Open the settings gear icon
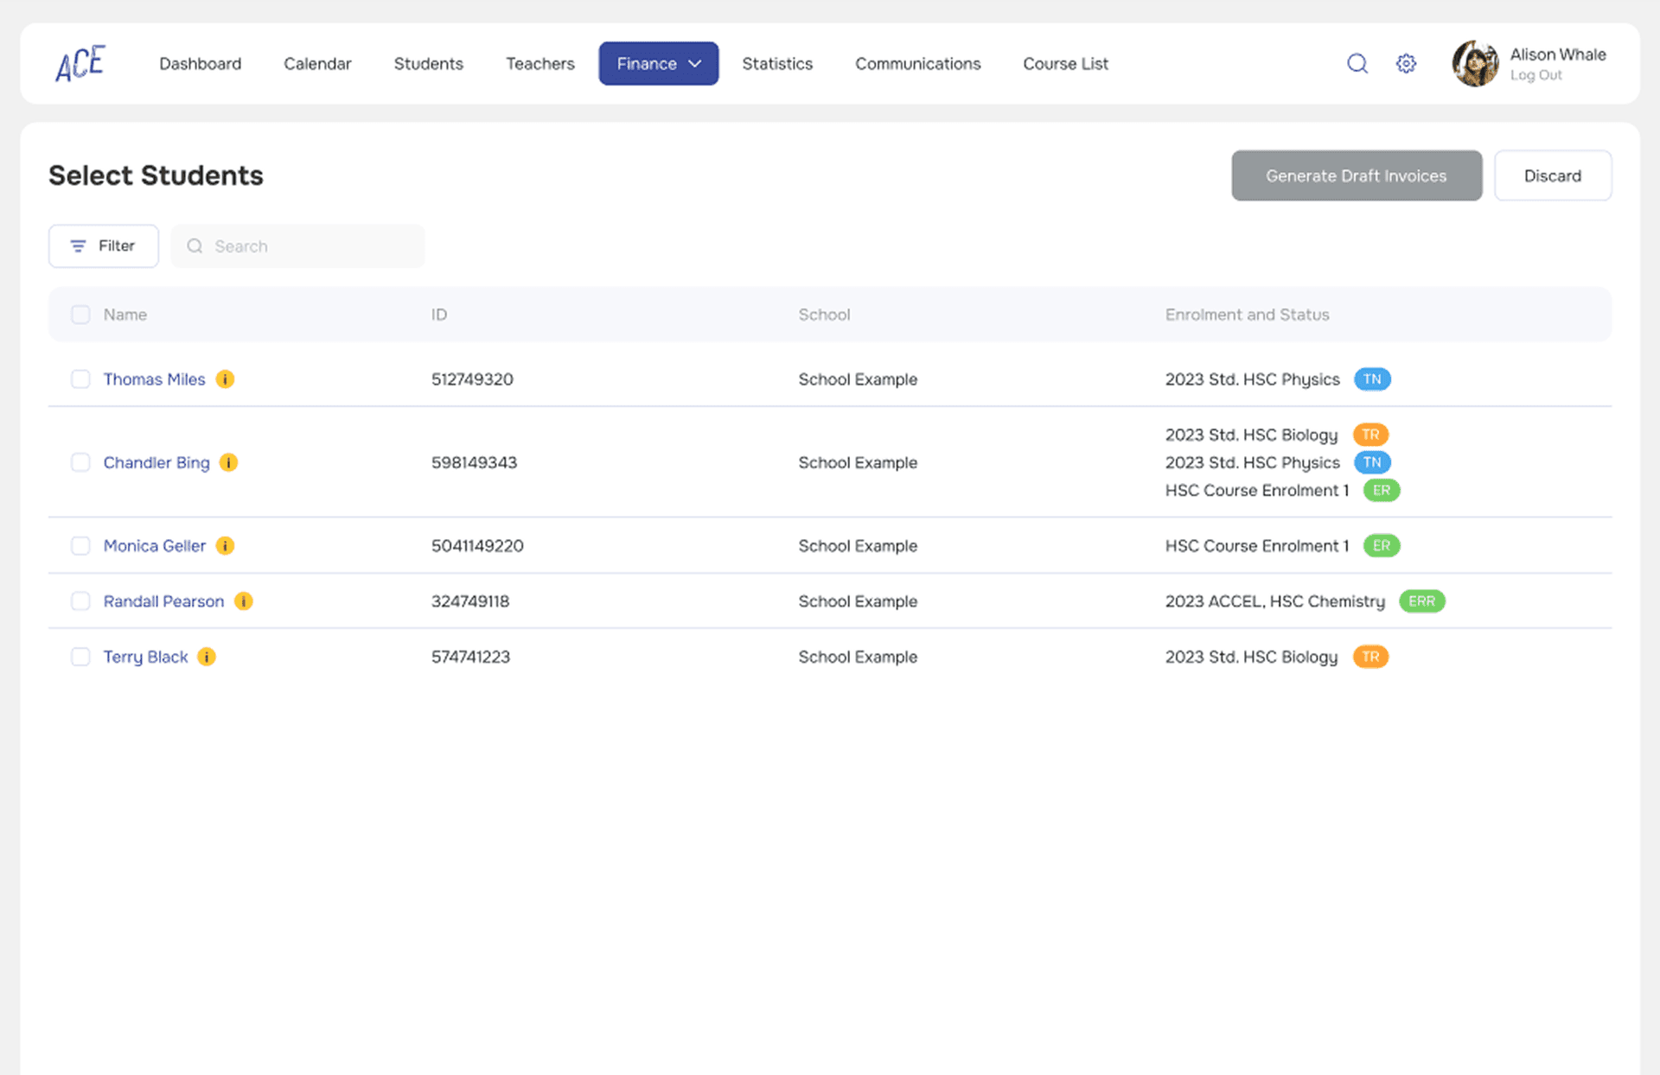 (x=1406, y=63)
